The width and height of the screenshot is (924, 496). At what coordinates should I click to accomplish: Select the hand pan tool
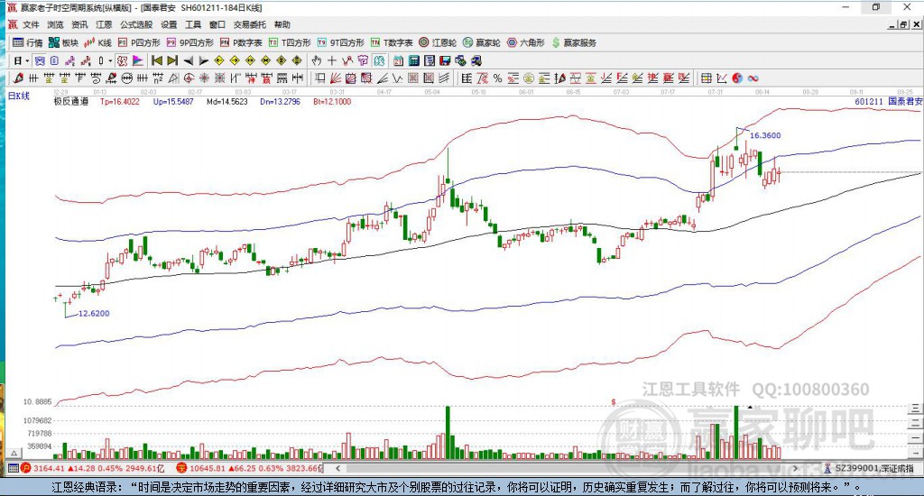coord(317,60)
